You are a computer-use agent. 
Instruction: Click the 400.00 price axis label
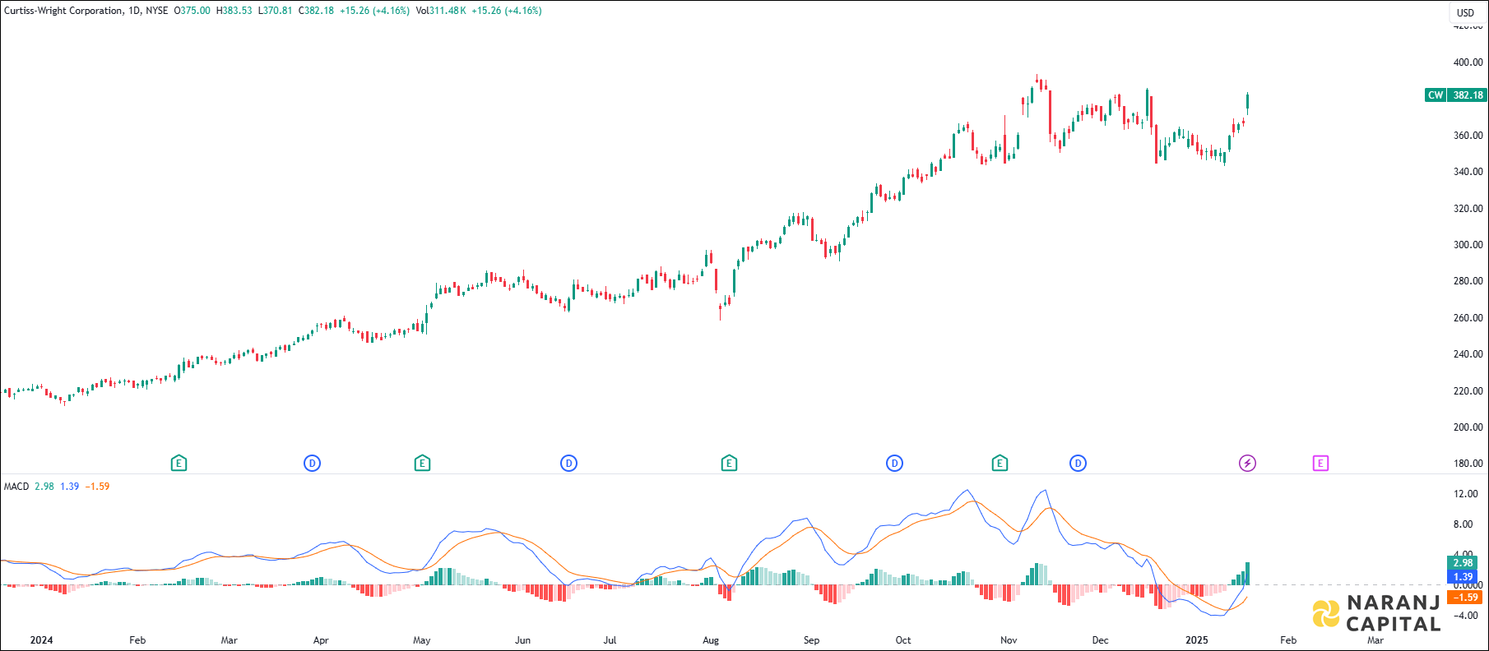coord(1468,62)
